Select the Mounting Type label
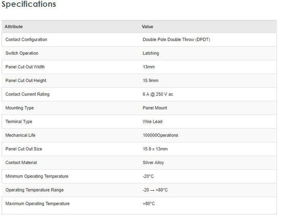 coord(19,108)
